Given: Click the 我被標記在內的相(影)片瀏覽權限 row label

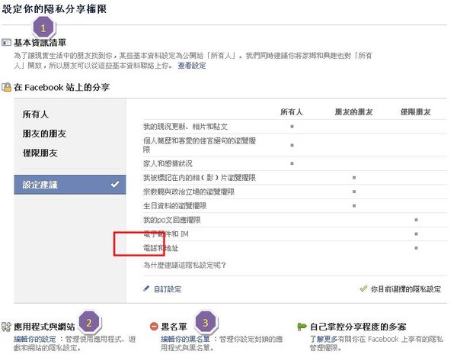Looking at the screenshot, I should [x=200, y=178].
